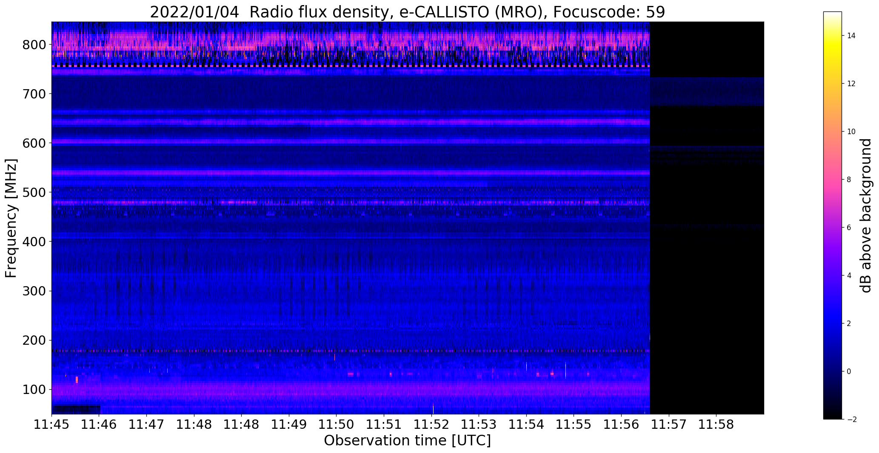Click the 300 MHz frequency tick label

click(x=34, y=291)
